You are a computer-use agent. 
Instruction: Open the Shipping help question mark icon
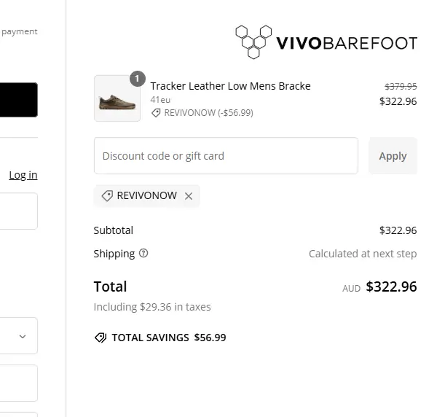click(143, 254)
